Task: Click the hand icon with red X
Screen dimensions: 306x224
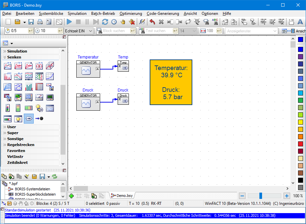Action: (x=132, y=22)
